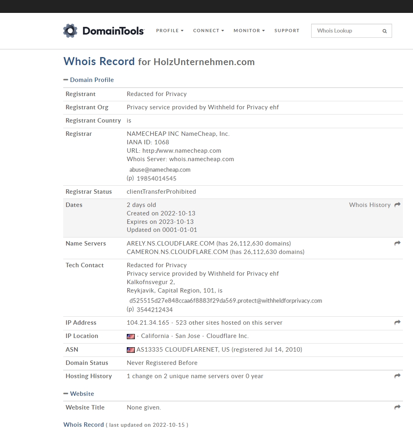Click 'California - San Jose - Cloudflare Inc.' text
Screen dimensions: 413x430
195,336
